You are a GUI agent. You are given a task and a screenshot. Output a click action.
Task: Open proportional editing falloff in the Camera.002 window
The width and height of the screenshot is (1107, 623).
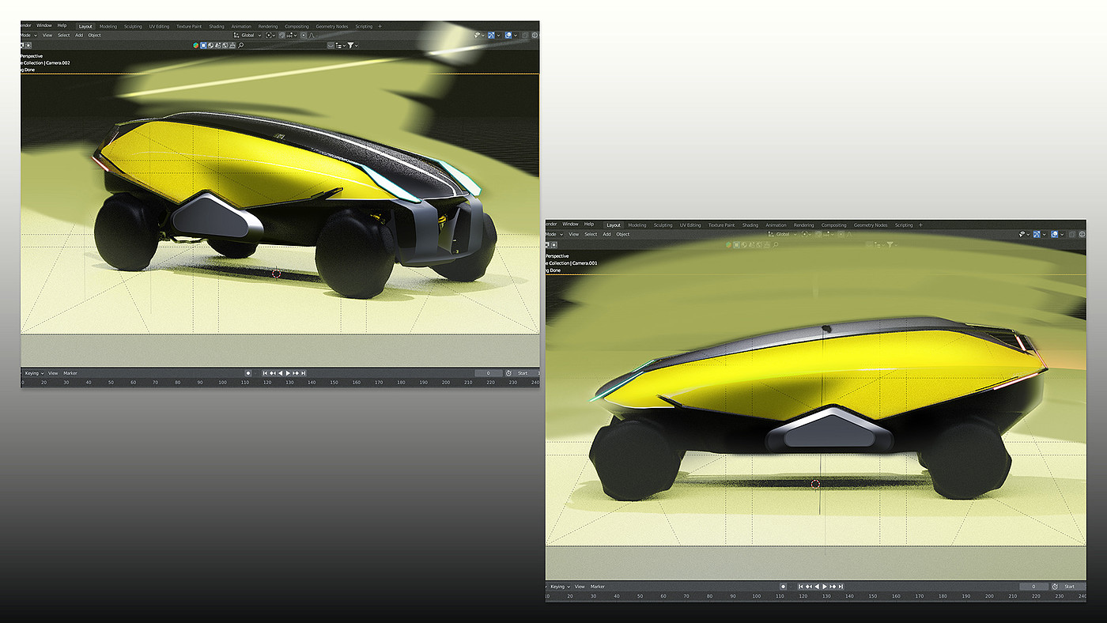tap(312, 36)
